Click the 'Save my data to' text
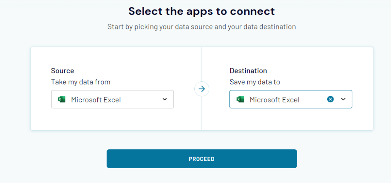 point(255,82)
